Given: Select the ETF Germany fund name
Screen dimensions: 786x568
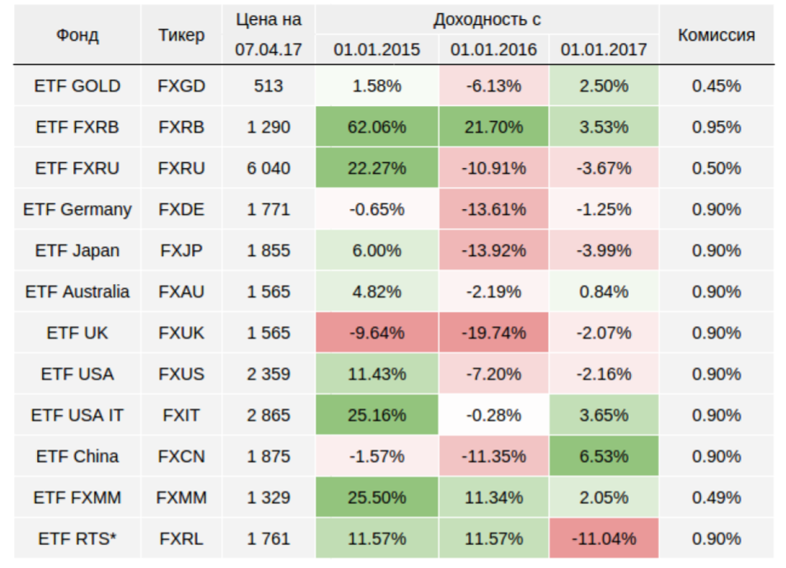Looking at the screenshot, I should [x=77, y=209].
